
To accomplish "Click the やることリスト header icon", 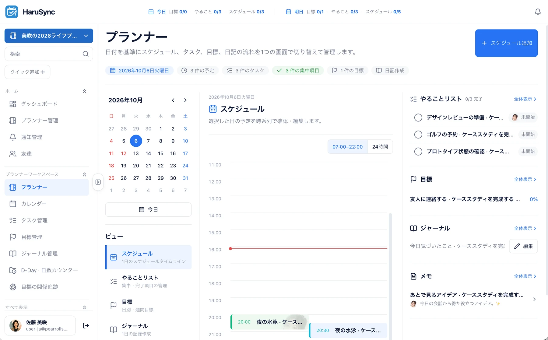I will 413,99.
